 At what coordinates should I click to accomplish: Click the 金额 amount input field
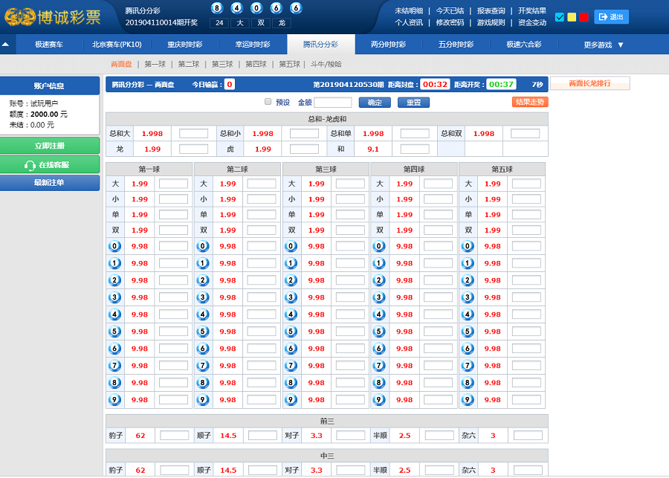333,103
